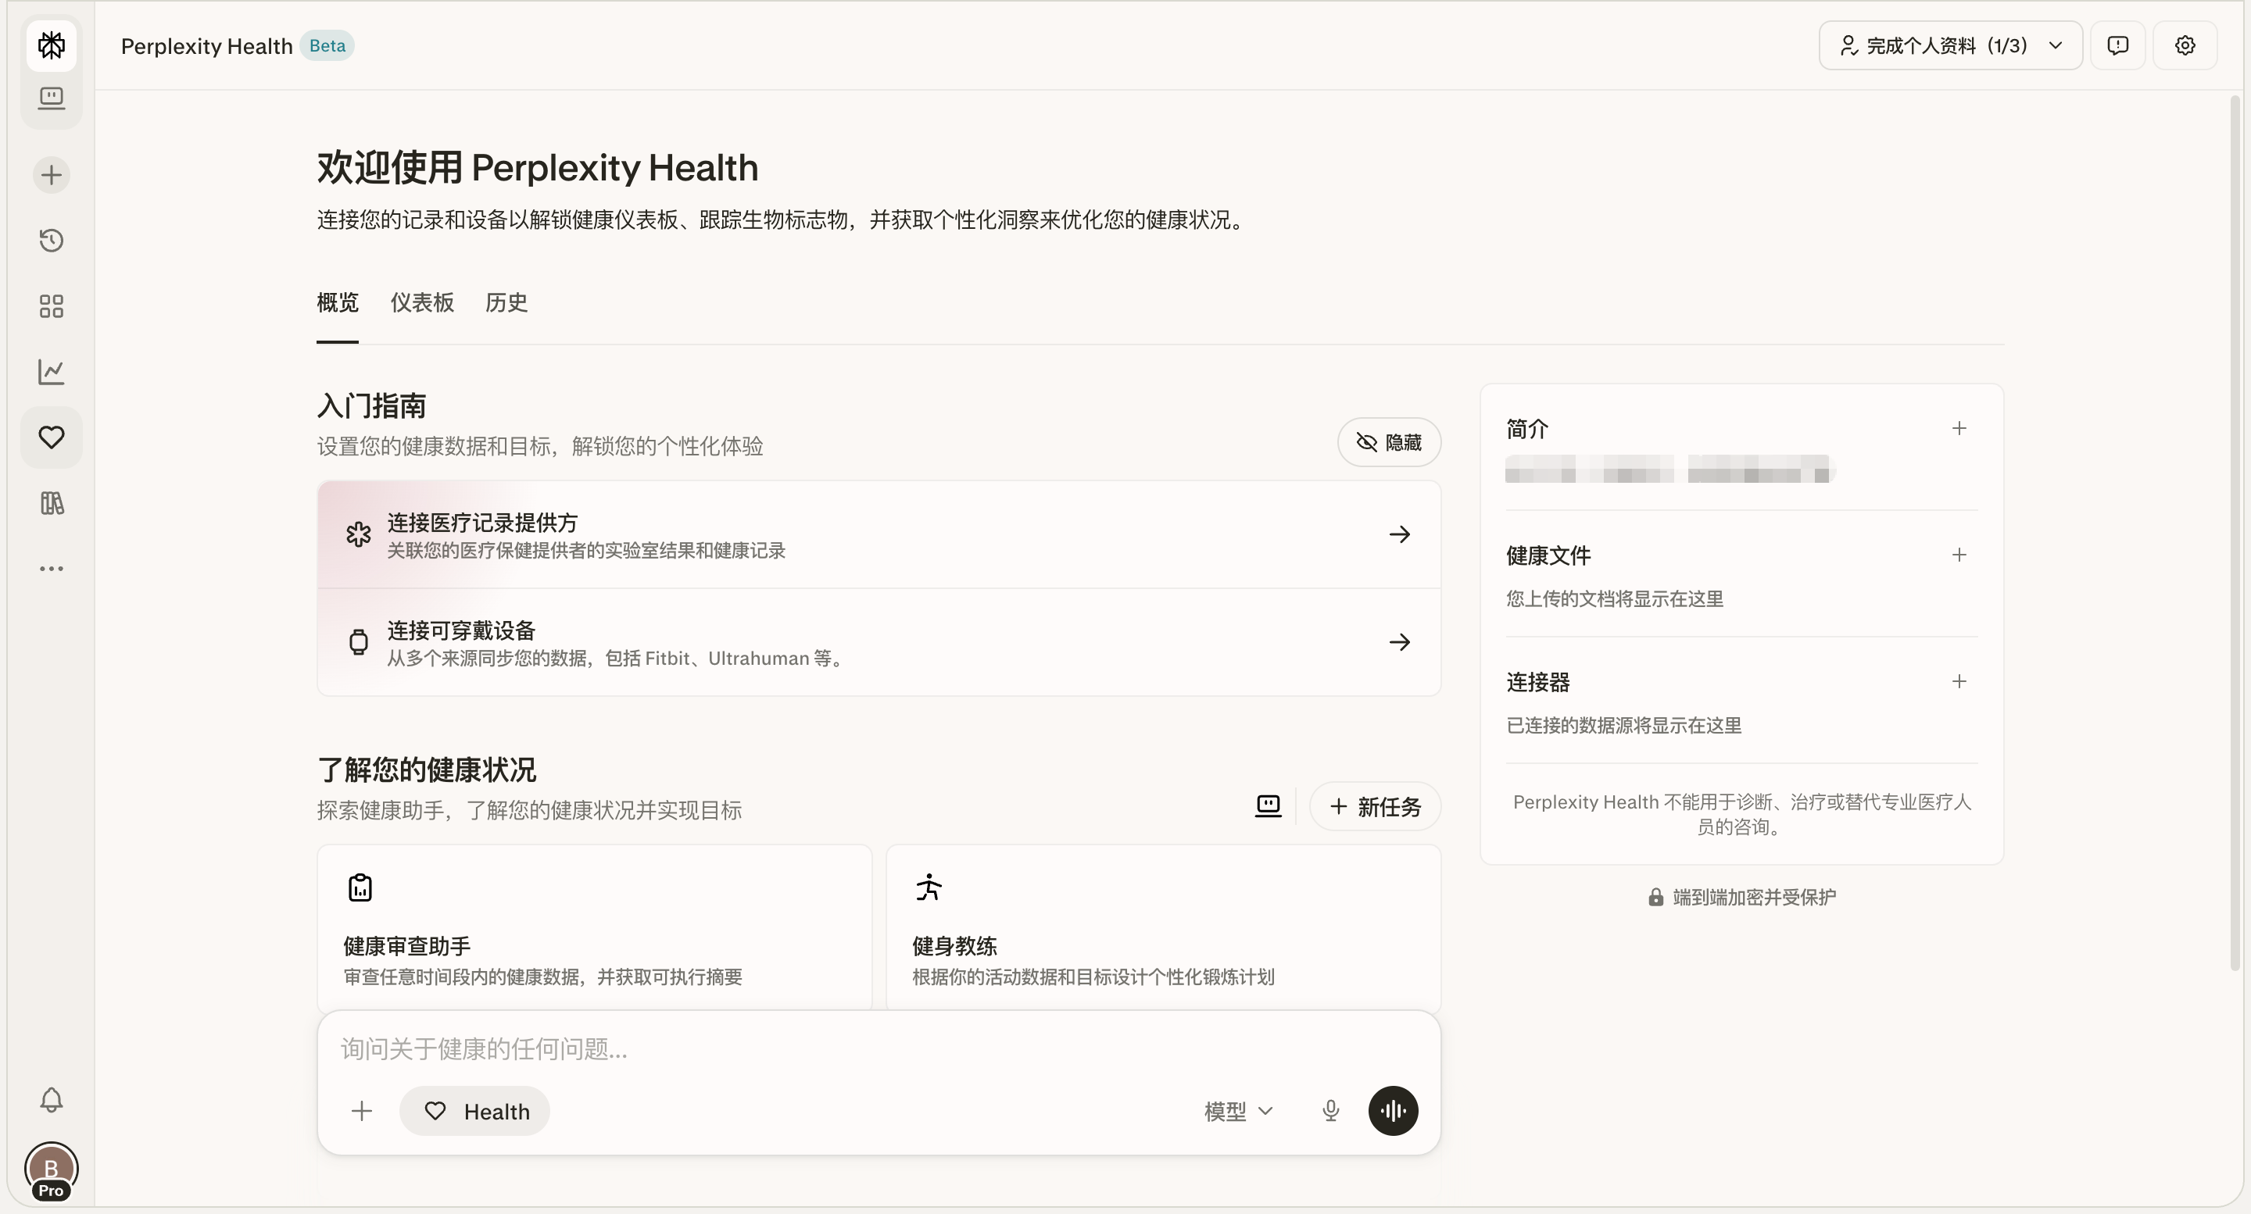Click the 新任务 button
Viewport: 2251px width, 1214px height.
pos(1376,806)
